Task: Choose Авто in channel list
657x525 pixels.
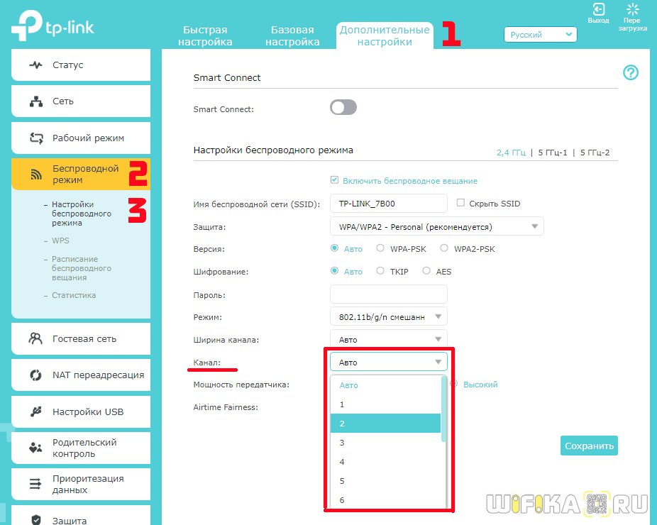Action: [x=385, y=385]
